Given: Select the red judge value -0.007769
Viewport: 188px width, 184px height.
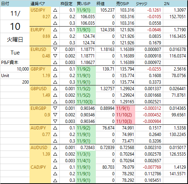Looking at the screenshot, I should click(x=149, y=167).
